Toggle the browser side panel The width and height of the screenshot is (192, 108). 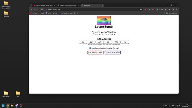click(169, 10)
